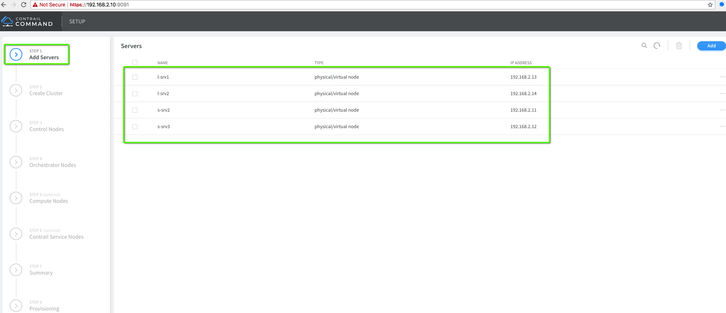Click IP address 192.168.2.14
The width and height of the screenshot is (726, 313).
click(523, 93)
